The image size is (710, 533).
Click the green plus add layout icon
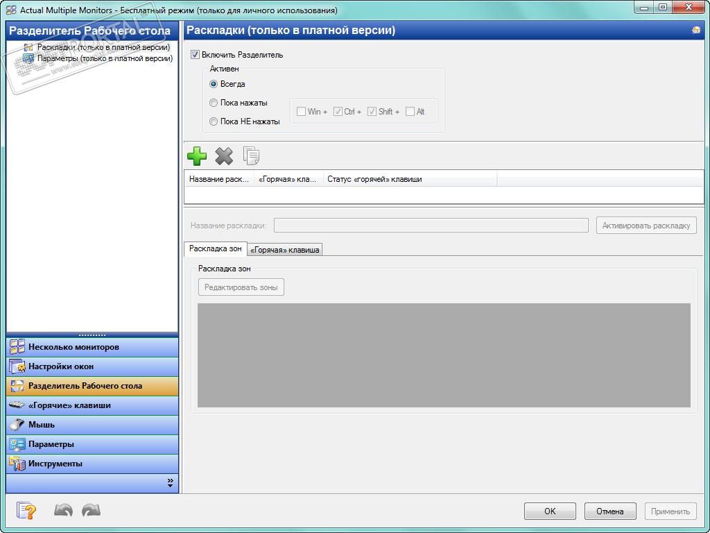[196, 156]
